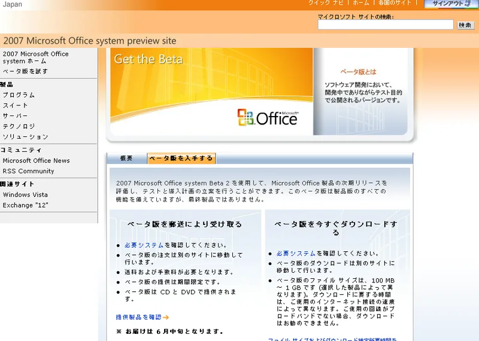This screenshot has height=341, width=479.
Task: Go to ホーム in top navigation
Action: click(x=361, y=4)
